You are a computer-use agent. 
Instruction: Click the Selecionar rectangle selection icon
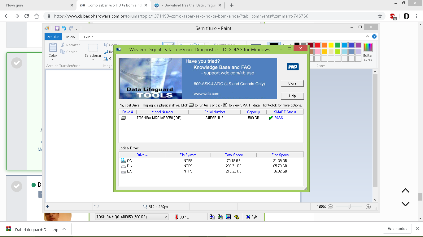pos(93,48)
